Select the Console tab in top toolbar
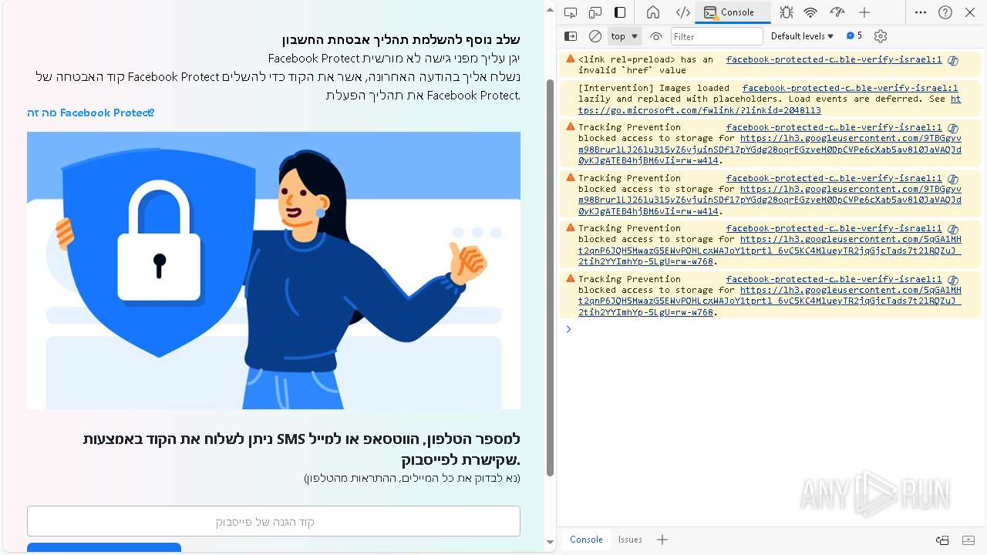The height and width of the screenshot is (555, 987). tap(733, 12)
